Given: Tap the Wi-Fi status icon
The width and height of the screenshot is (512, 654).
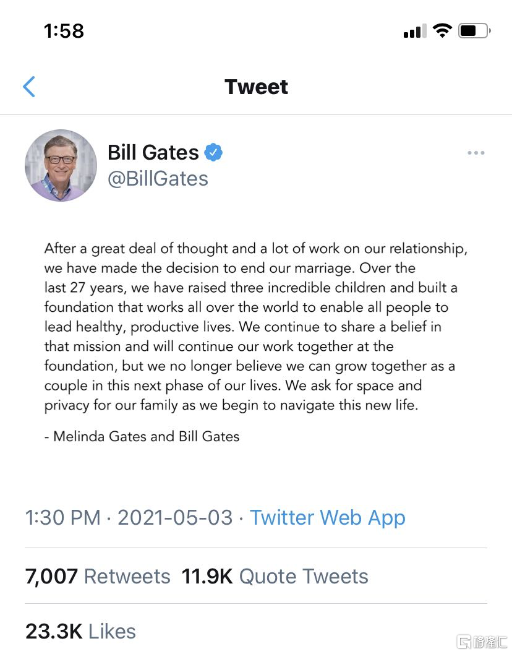Looking at the screenshot, I should [x=442, y=31].
